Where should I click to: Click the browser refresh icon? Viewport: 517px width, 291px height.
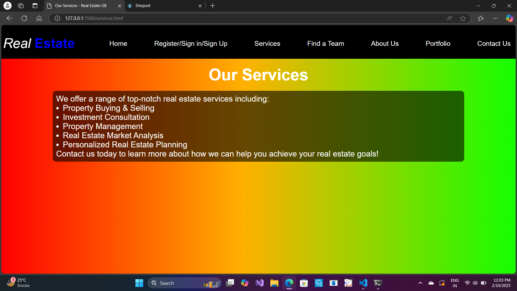coord(24,18)
